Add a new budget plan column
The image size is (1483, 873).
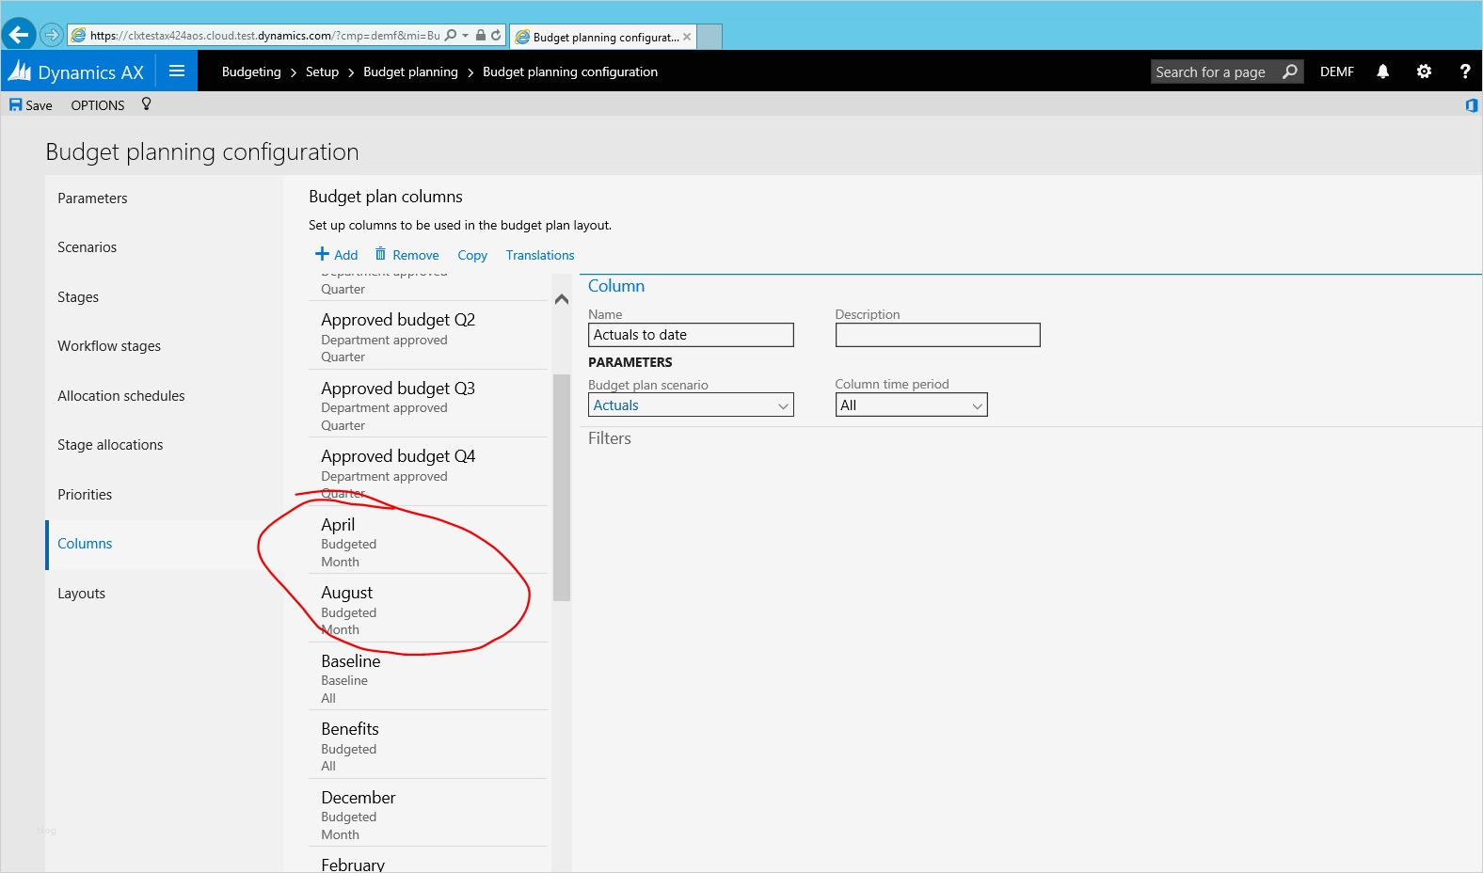click(x=337, y=255)
